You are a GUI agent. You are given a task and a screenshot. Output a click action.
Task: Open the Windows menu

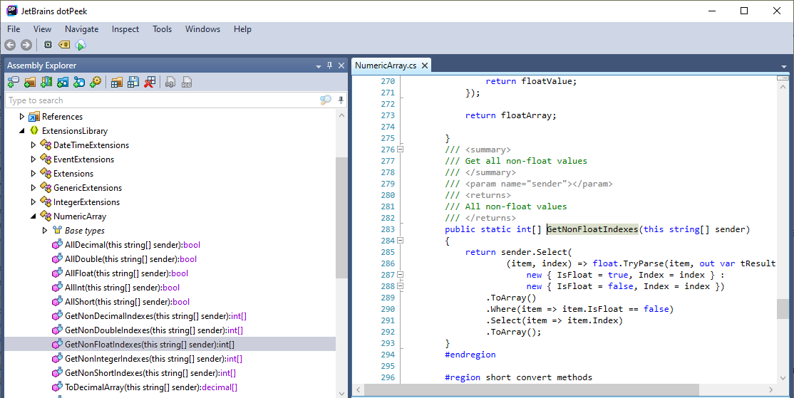pos(202,28)
